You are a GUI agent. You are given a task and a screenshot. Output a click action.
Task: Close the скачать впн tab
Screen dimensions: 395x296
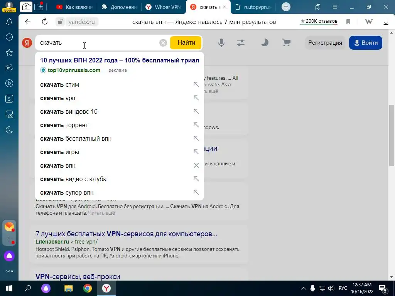click(225, 7)
